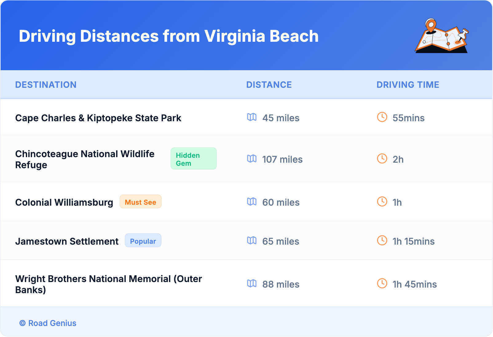Choose Colonial Williamsburg destination name

[x=64, y=203]
